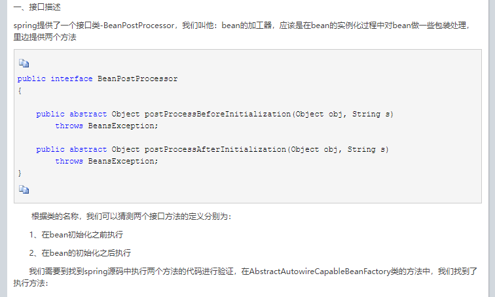Click '(Object obj, String s)' of postProcessBeforeInitialization
This screenshot has width=495, height=297.
coord(342,114)
